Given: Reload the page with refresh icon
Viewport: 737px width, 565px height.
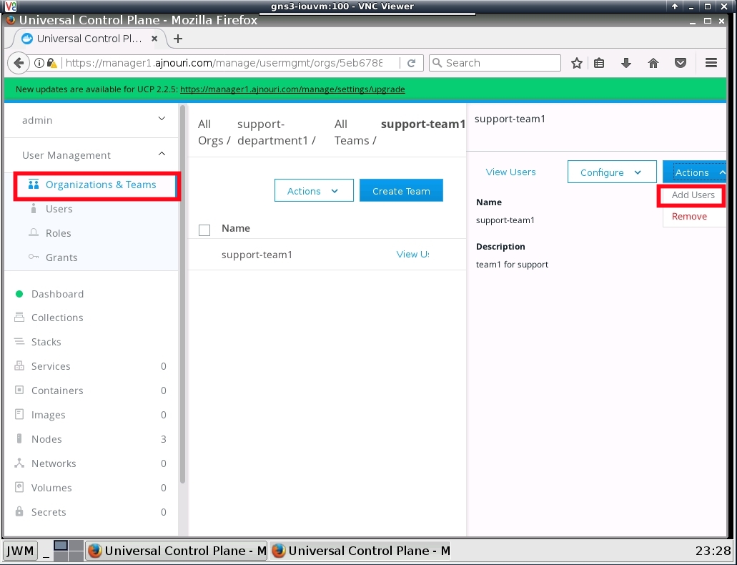Looking at the screenshot, I should (x=411, y=63).
